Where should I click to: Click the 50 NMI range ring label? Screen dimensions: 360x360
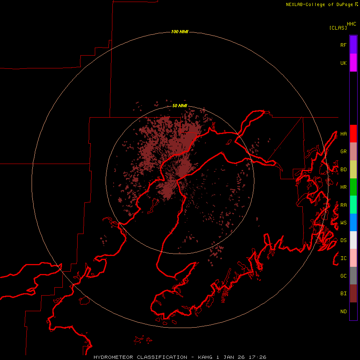(180, 106)
